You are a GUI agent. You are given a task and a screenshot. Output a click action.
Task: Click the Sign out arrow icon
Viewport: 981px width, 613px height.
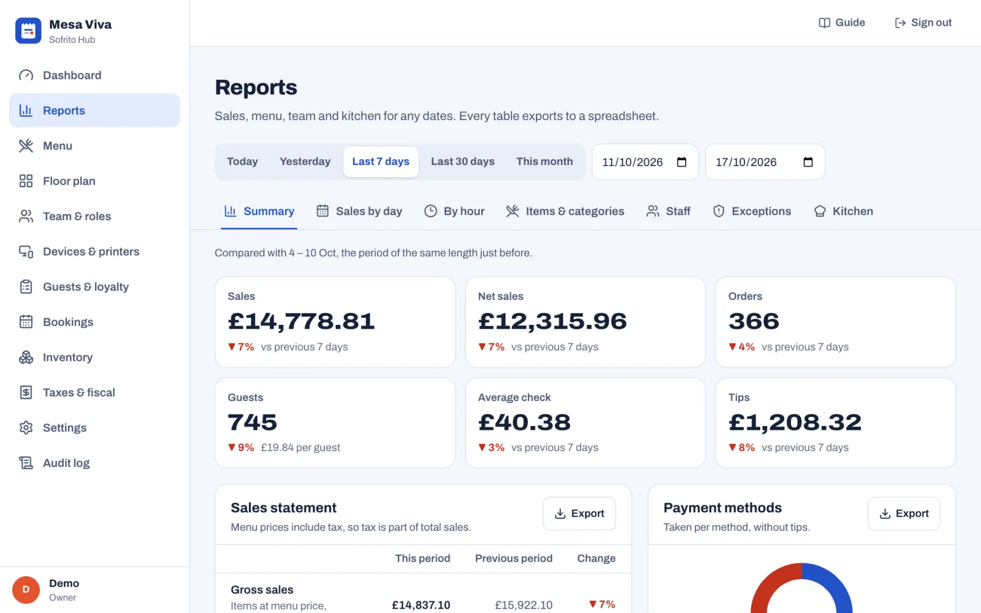coord(900,23)
